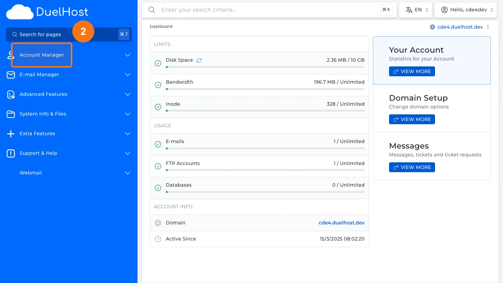Click the Extra Features plus icon
The image size is (503, 283).
pos(11,134)
